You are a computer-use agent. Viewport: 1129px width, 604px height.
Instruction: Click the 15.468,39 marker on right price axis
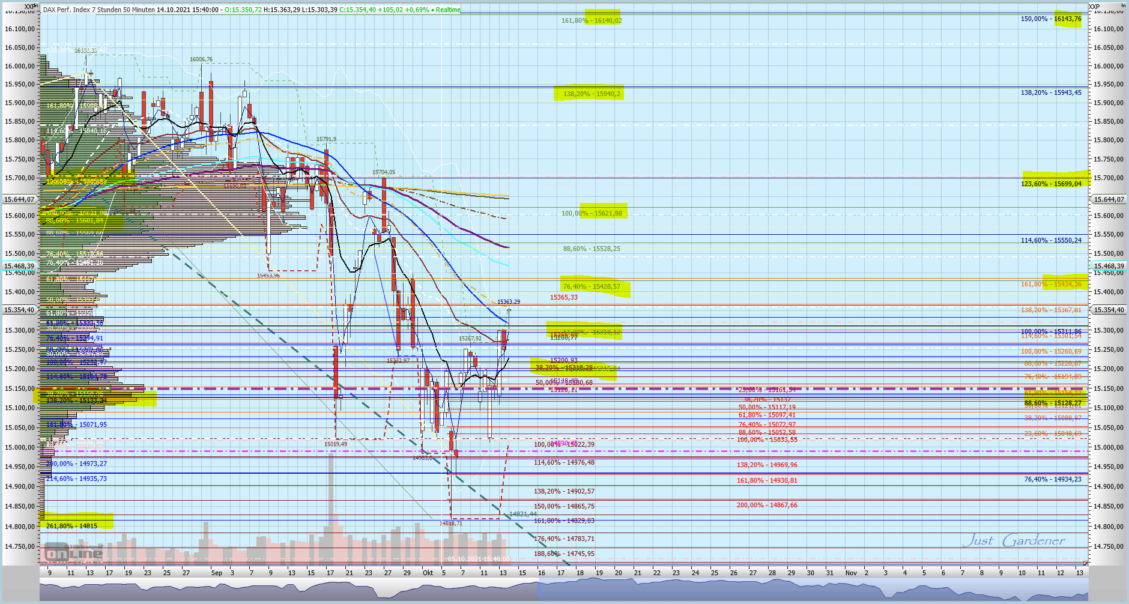[x=1109, y=266]
